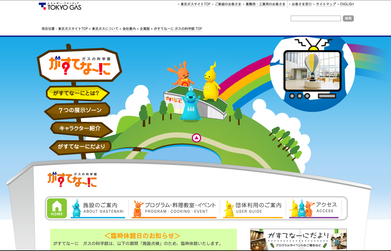Image resolution: width=391 pixels, height=251 pixels.
Task: Click the balloon photo in the TV frame
Action: click(312, 70)
